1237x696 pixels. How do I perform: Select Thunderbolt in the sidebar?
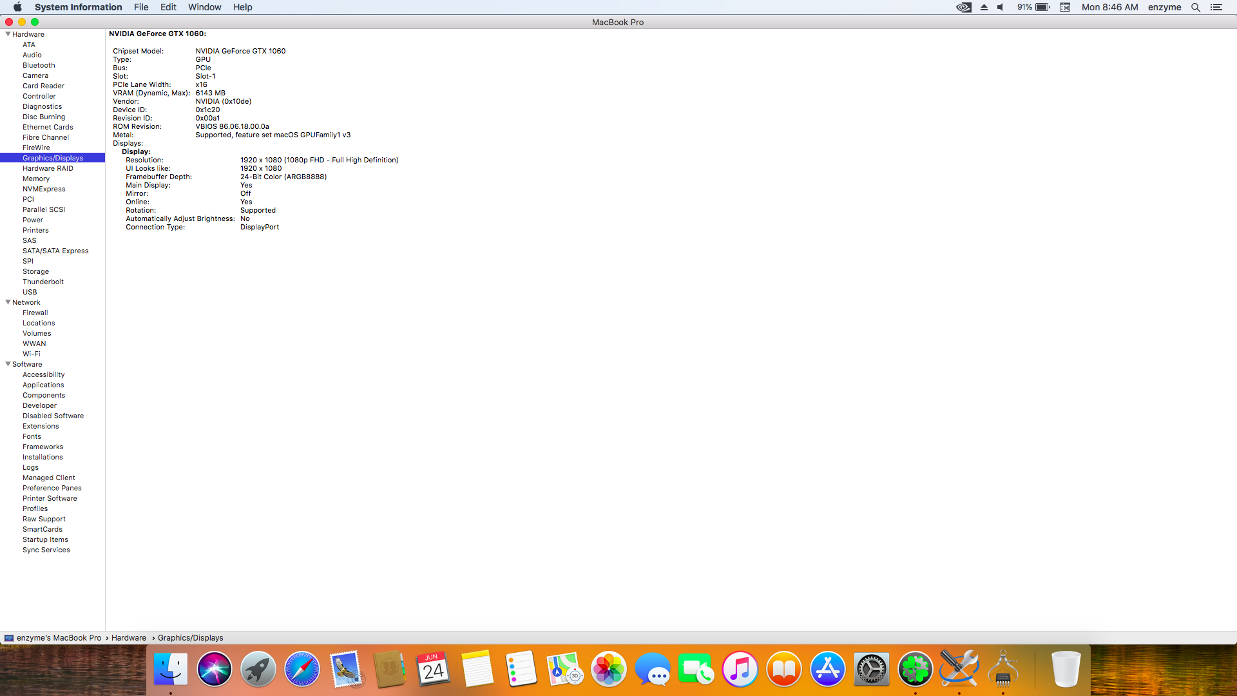43,282
